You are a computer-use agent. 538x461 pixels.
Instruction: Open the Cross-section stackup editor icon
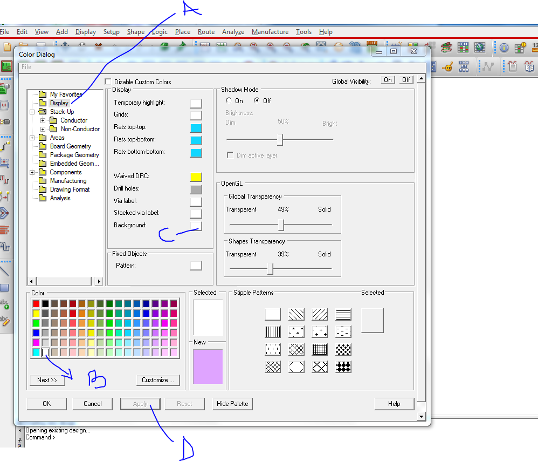[x=446, y=48]
